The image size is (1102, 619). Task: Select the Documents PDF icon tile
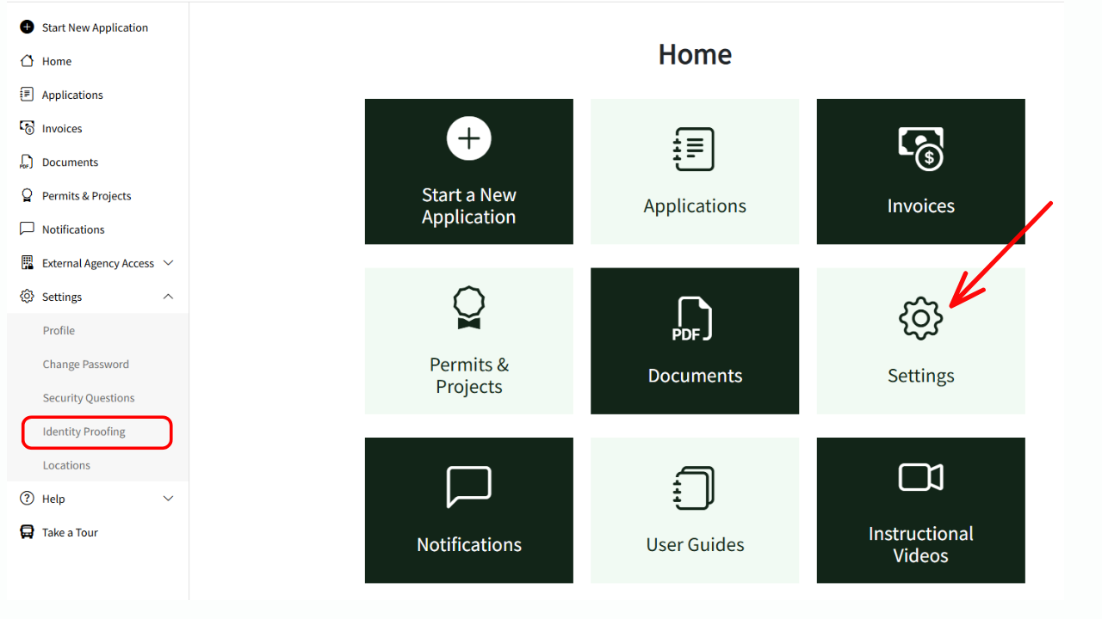click(694, 319)
